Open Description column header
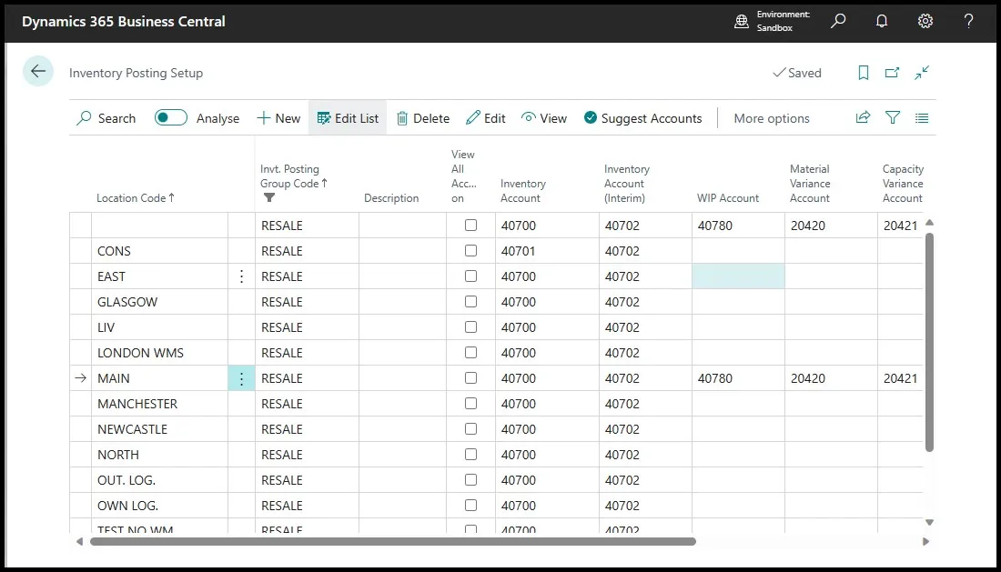This screenshot has height=572, width=1001. (391, 197)
